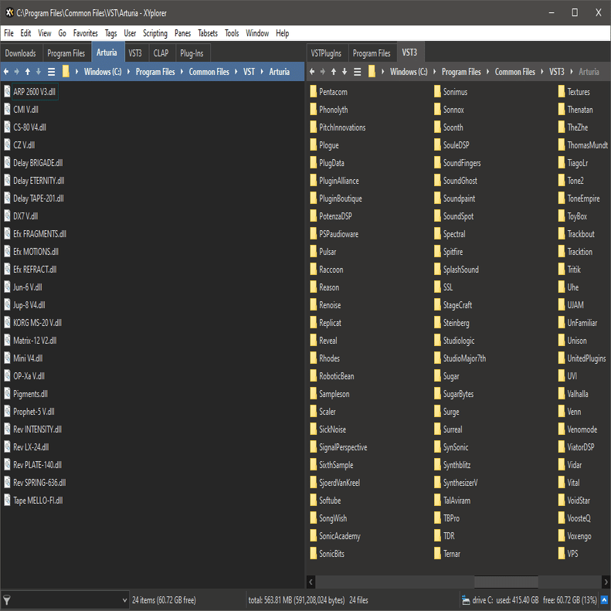Select the Rev PLATE-140.dll file
This screenshot has height=611, width=611.
[x=37, y=464]
